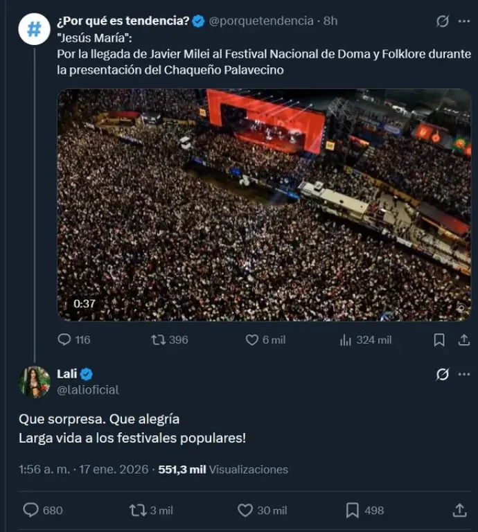Viewport: 478px width, 532px height.
Task: Open more options menu on Lali's post
Action: 463,375
